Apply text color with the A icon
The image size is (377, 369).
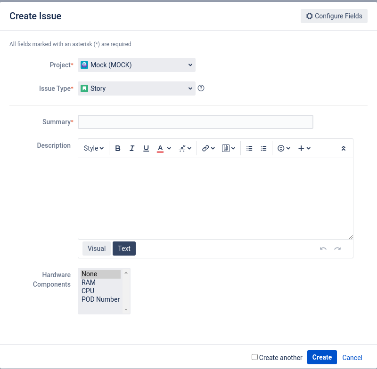(x=160, y=148)
